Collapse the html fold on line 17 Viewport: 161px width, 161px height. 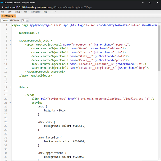point(10,87)
